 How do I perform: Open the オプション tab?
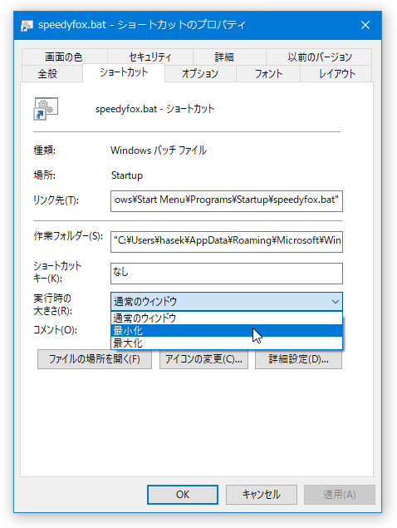coord(200,74)
